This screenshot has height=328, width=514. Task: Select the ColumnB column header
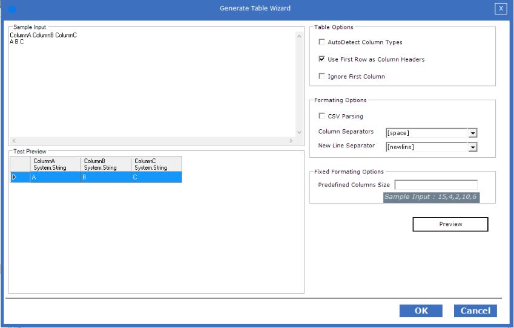[105, 164]
